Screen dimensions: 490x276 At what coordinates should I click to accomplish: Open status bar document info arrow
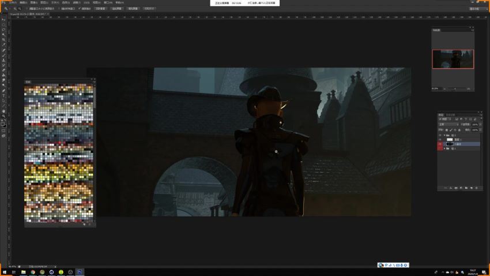tap(55, 267)
